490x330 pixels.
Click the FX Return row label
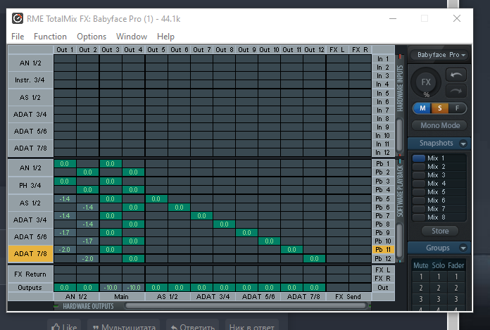pyautogui.click(x=30, y=274)
